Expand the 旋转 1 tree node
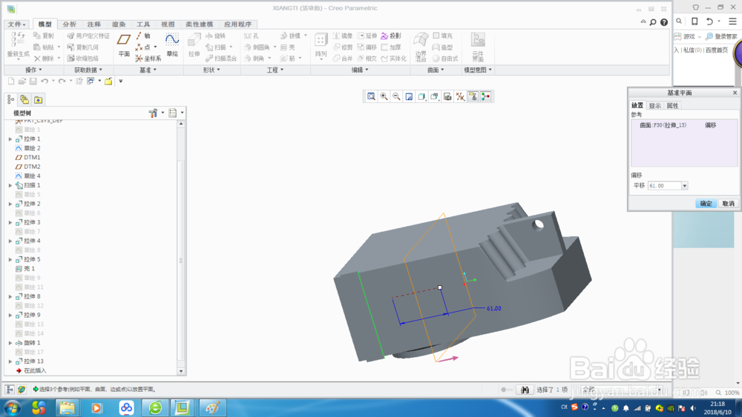 coord(10,343)
